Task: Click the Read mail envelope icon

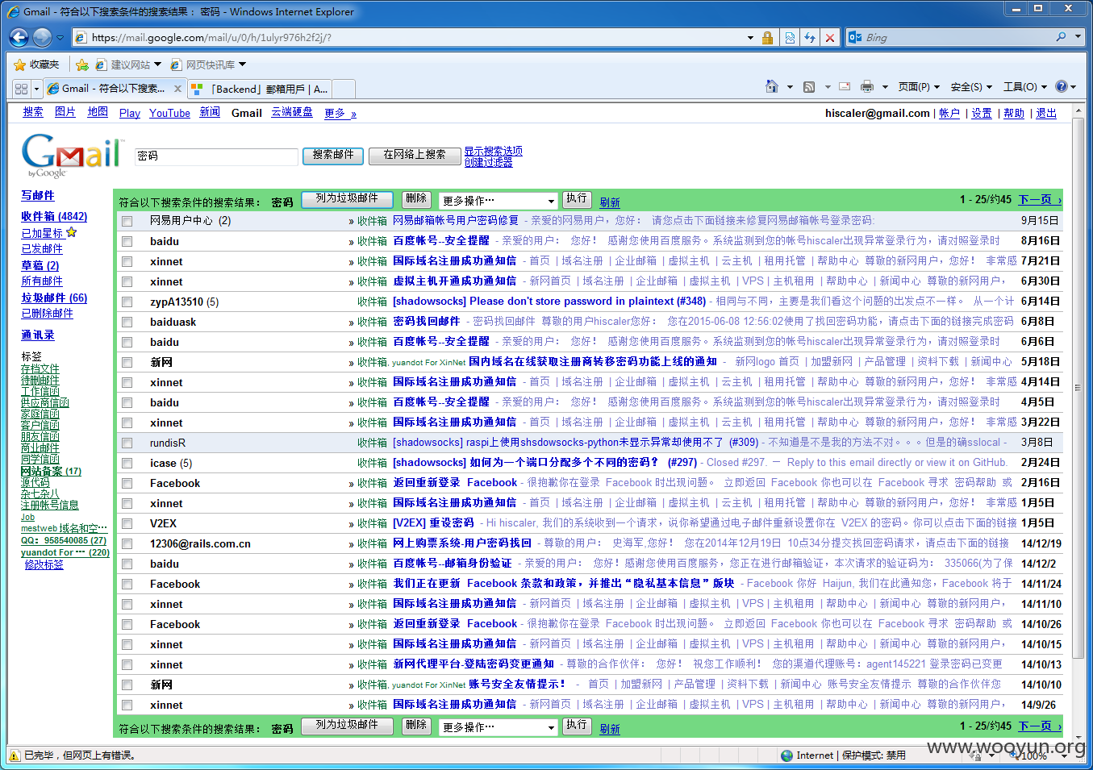Action: [845, 86]
